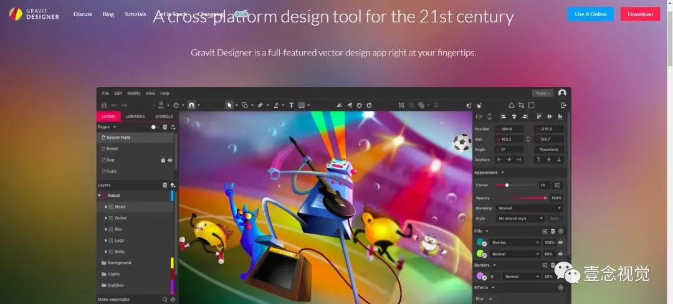Rotate object counter-clockwise icon

360,105
